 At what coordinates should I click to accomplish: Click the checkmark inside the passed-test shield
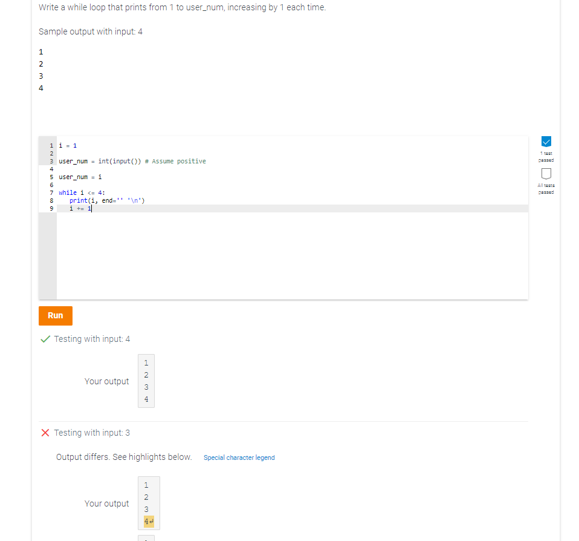(546, 142)
